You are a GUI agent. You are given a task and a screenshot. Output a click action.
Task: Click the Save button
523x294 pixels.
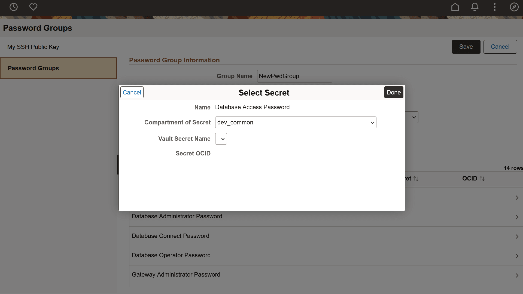466,47
